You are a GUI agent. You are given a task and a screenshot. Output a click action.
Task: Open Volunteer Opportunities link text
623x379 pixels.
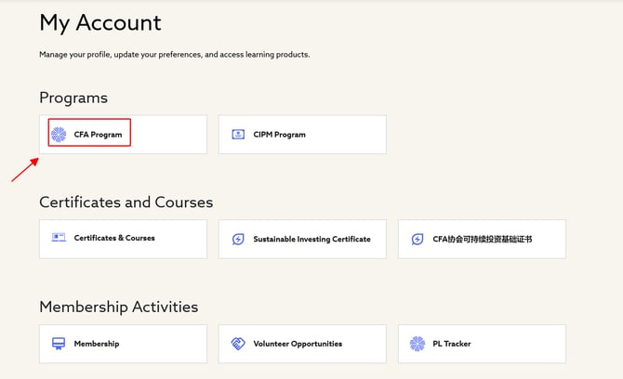(x=298, y=344)
